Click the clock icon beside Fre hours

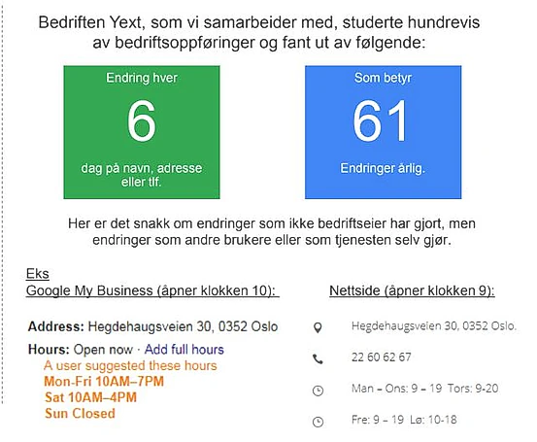319,422
